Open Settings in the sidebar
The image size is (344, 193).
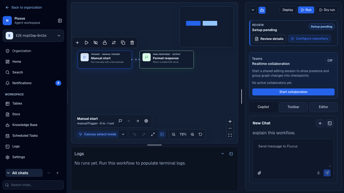click(x=33, y=157)
